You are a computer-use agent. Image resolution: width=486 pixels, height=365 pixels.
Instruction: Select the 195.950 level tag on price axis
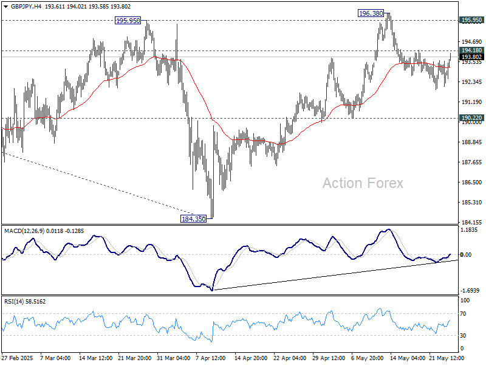[471, 20]
